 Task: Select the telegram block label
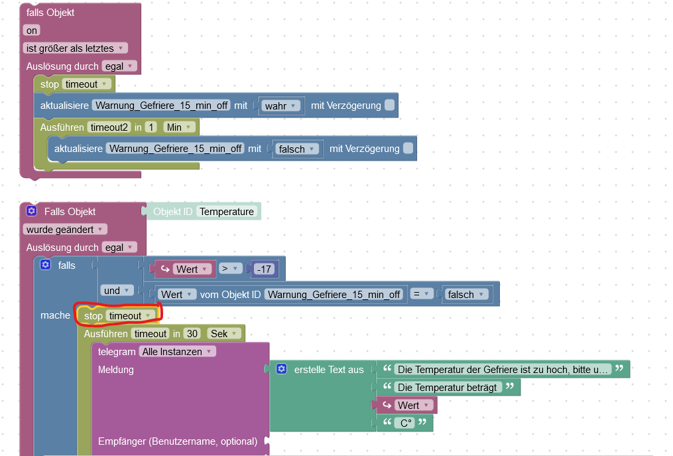[x=116, y=352]
